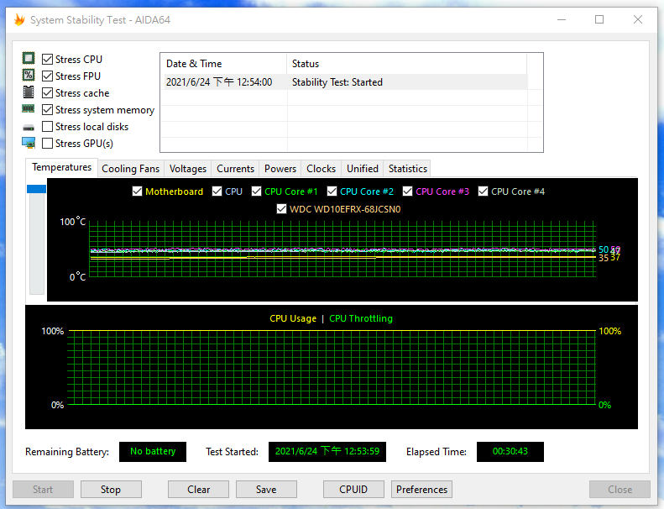Viewport: 664px width, 509px height.
Task: Hide Motherboard temperature graph line
Action: click(137, 192)
